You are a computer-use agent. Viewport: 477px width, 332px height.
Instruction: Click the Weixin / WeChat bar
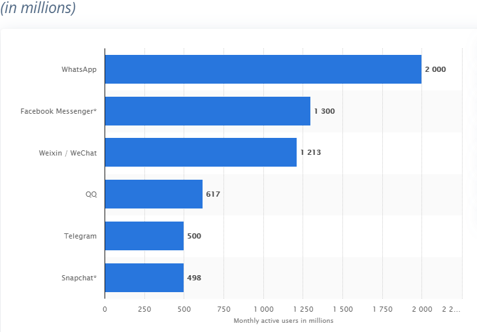pos(201,152)
